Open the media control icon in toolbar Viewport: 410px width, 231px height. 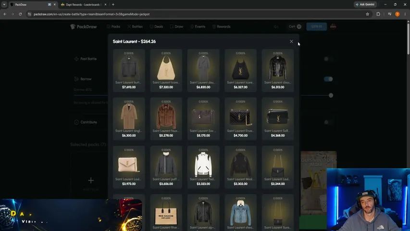390,14
